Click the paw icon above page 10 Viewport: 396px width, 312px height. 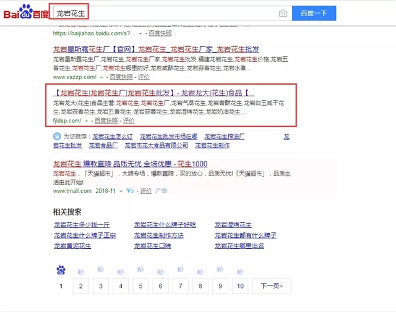[239, 271]
